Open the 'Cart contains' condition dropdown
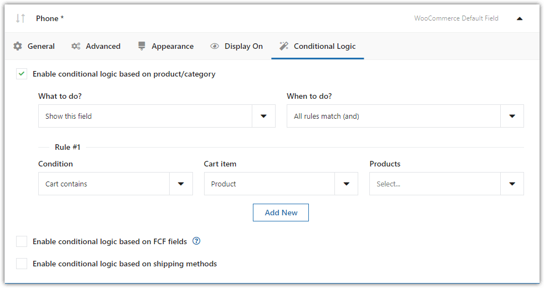 115,184
